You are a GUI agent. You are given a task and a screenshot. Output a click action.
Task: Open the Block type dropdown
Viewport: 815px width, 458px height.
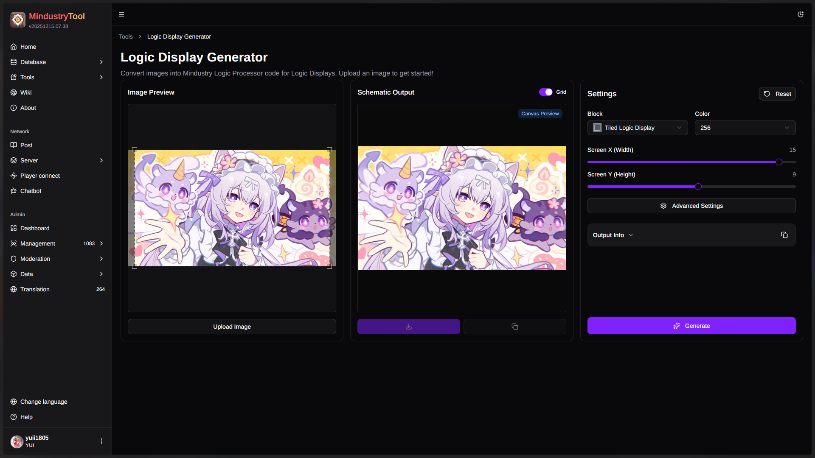pos(637,128)
